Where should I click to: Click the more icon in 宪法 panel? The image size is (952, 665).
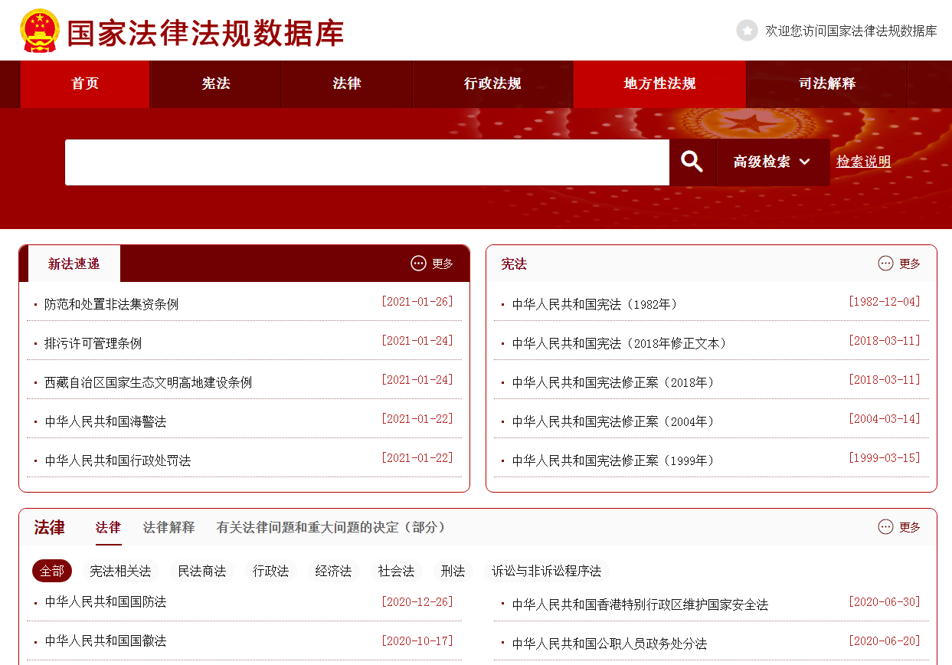click(x=885, y=264)
